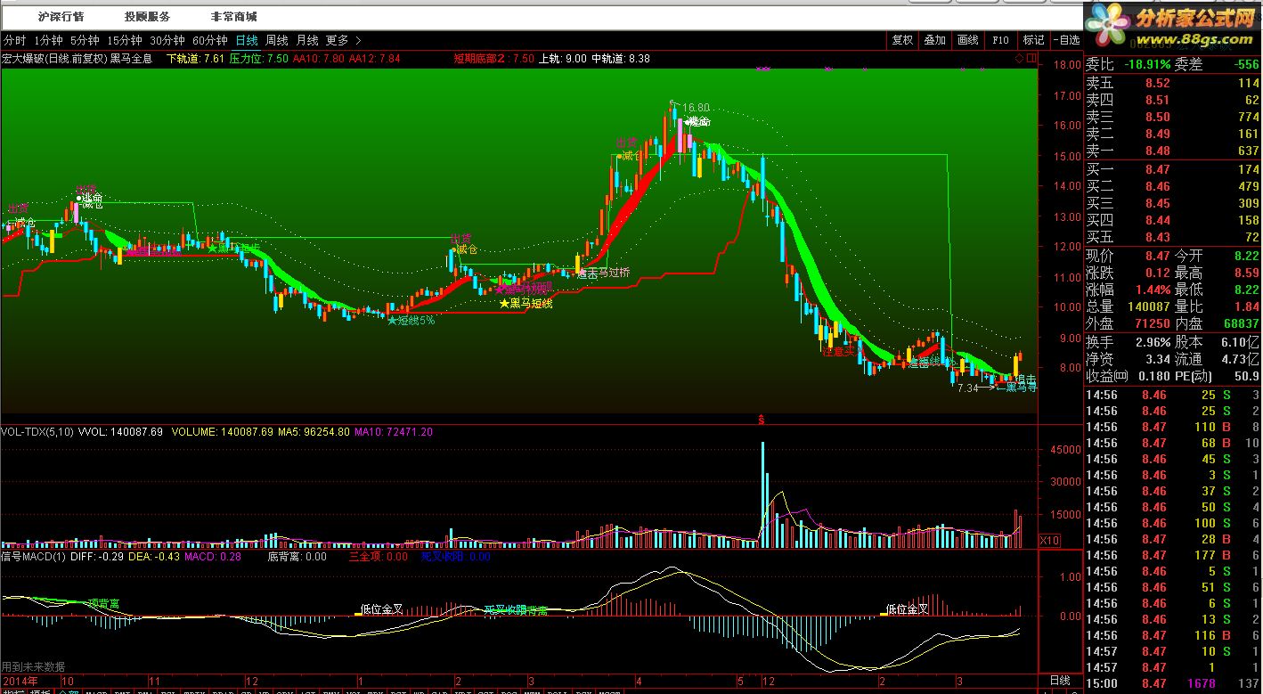Click the 宏大爆破 黑马全息 chart title
The height and width of the screenshot is (694, 1263).
click(77, 58)
